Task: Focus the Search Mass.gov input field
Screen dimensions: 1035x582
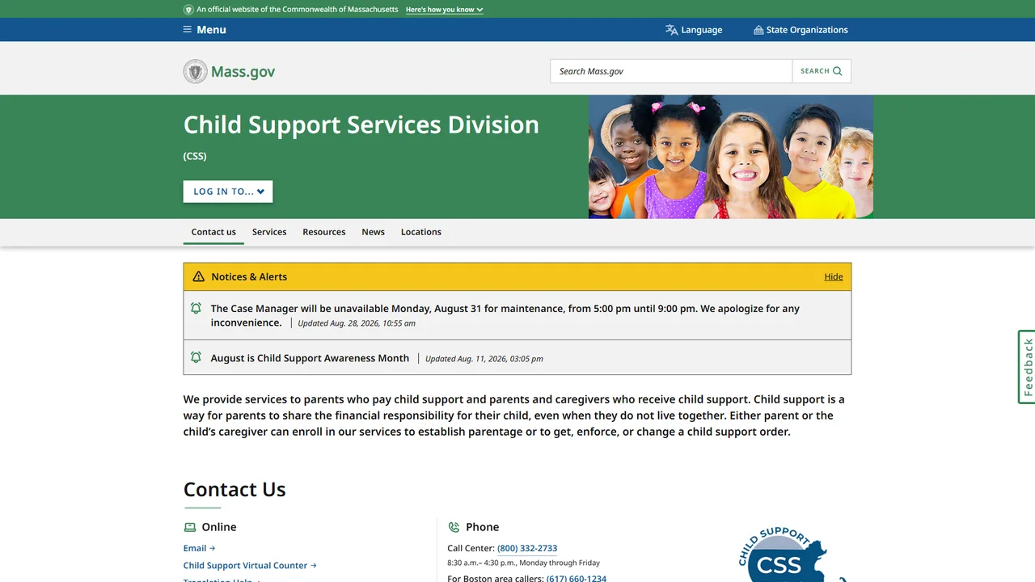Action: (x=671, y=71)
